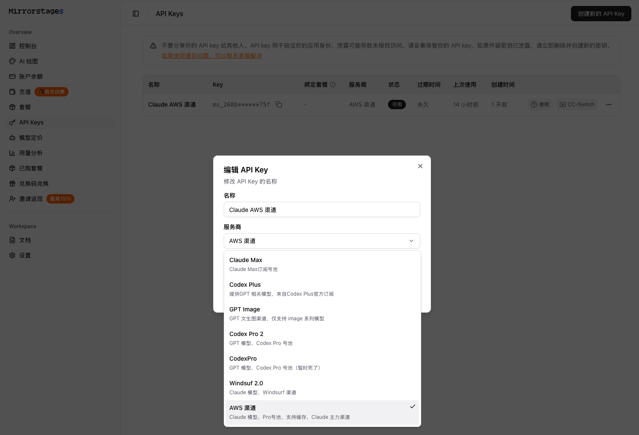The width and height of the screenshot is (639, 435).
Task: Select CodexPro provider option
Action: [x=322, y=363]
